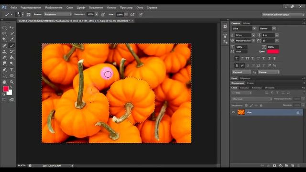Open the Русский language dropdown
The height and width of the screenshot is (172, 306).
tap(241, 72)
